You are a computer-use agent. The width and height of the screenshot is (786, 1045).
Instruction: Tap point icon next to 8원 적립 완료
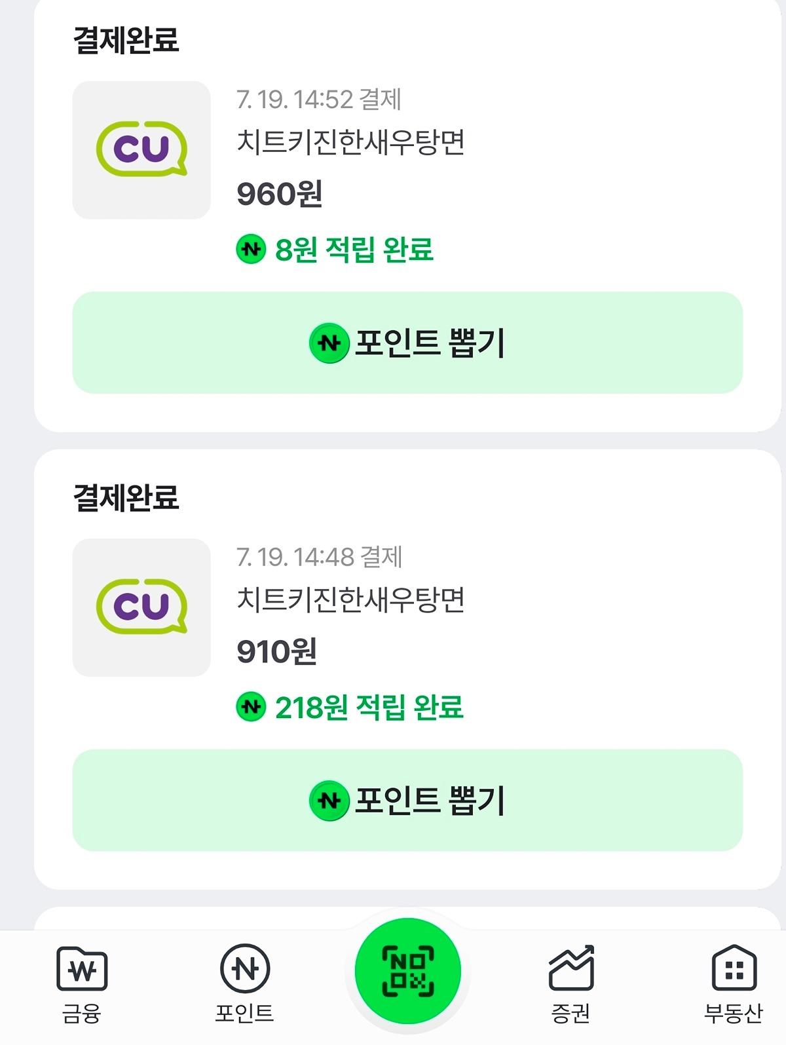click(251, 249)
